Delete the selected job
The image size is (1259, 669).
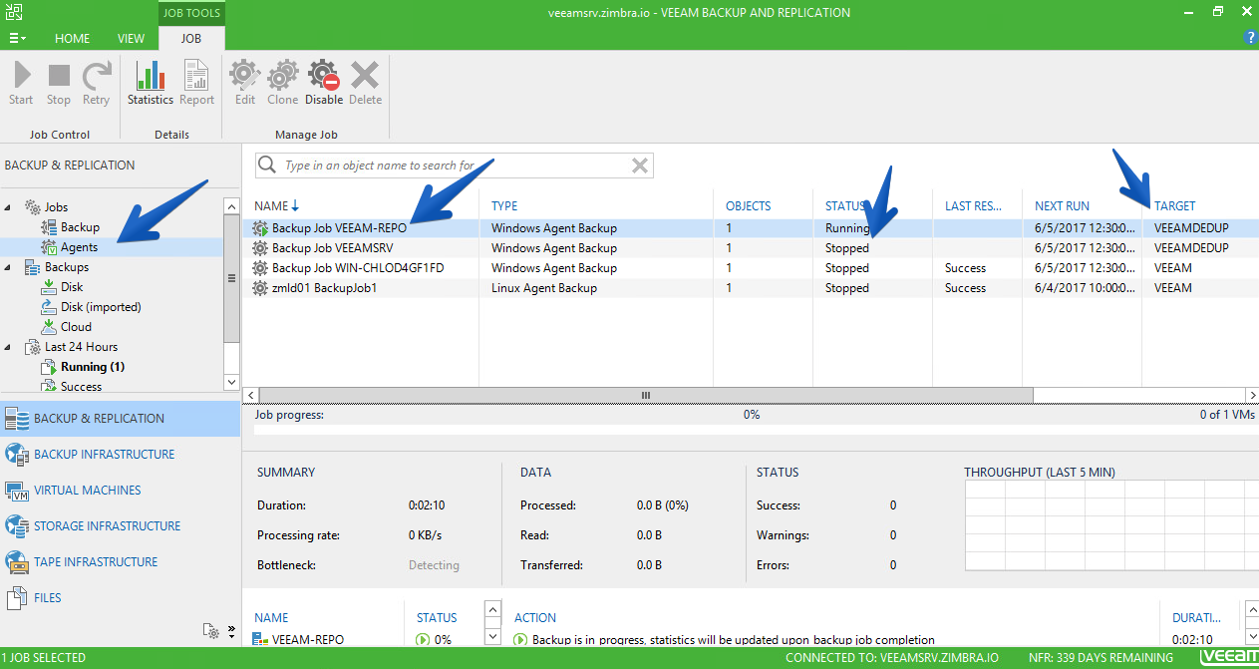365,83
